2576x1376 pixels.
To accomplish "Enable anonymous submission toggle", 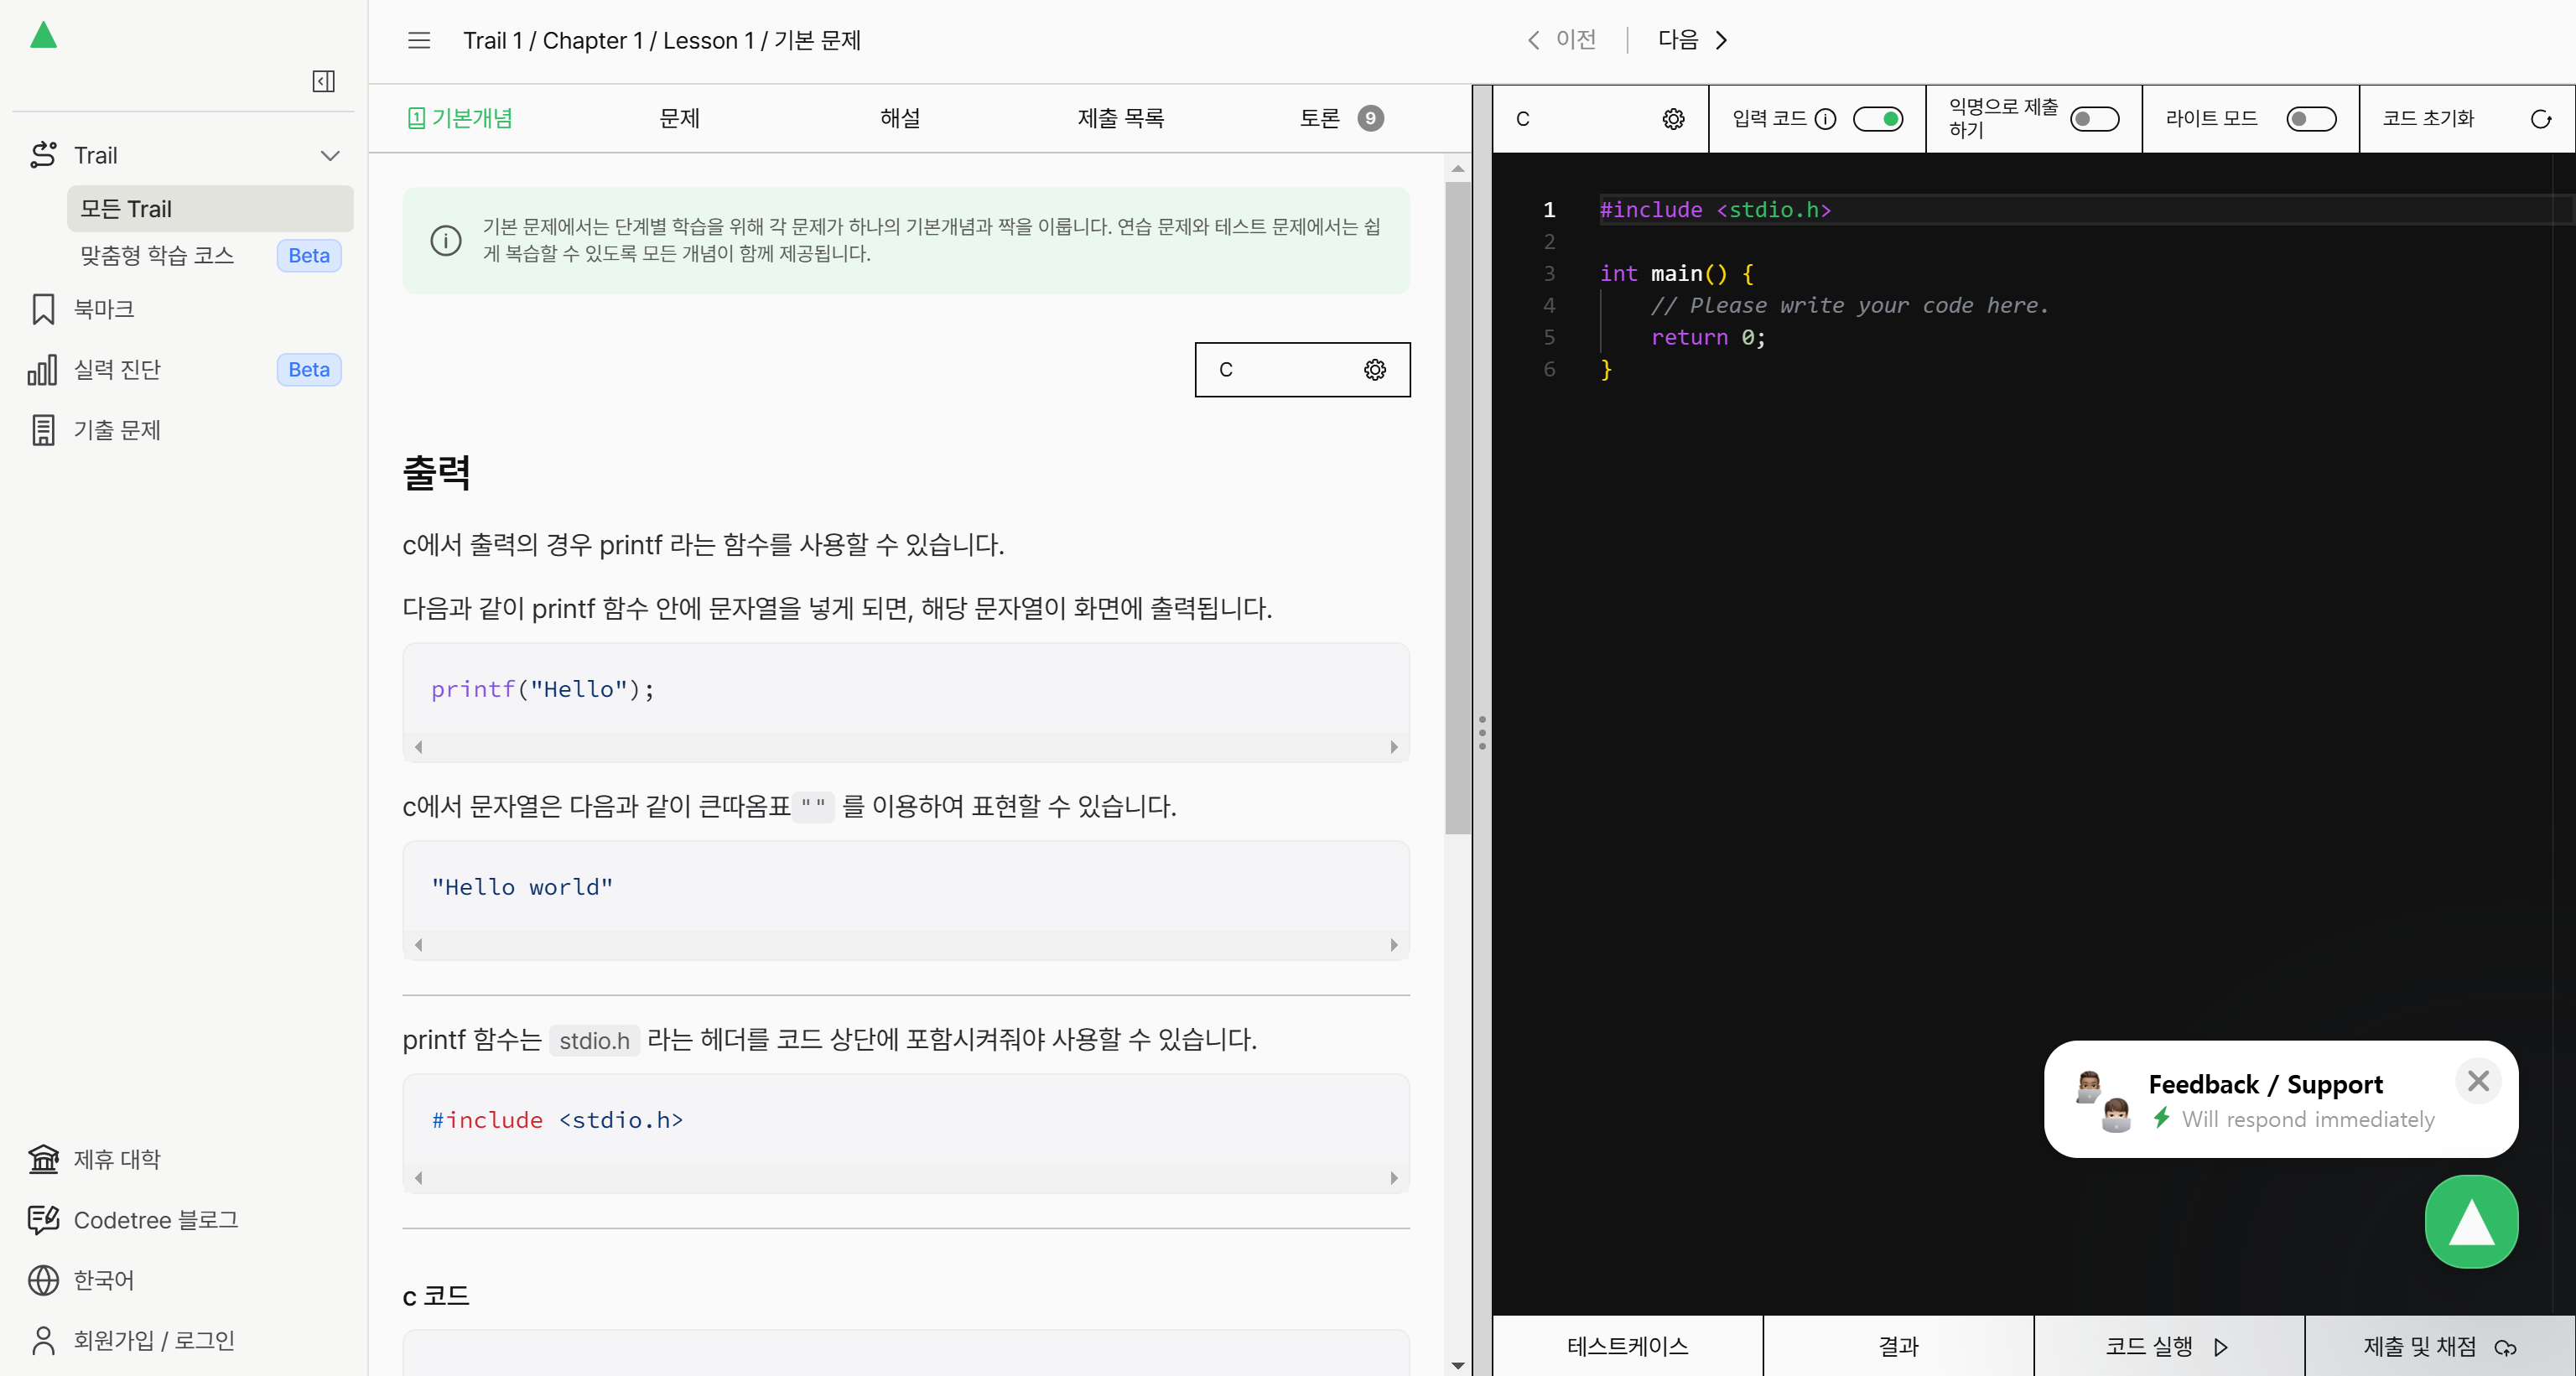I will pyautogui.click(x=2093, y=119).
